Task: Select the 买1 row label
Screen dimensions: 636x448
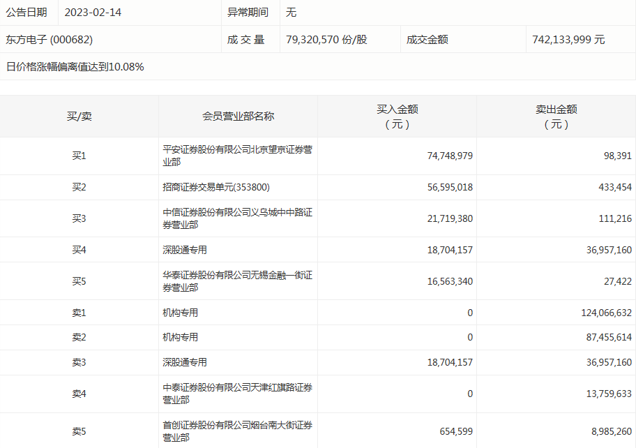Action: pos(79,156)
